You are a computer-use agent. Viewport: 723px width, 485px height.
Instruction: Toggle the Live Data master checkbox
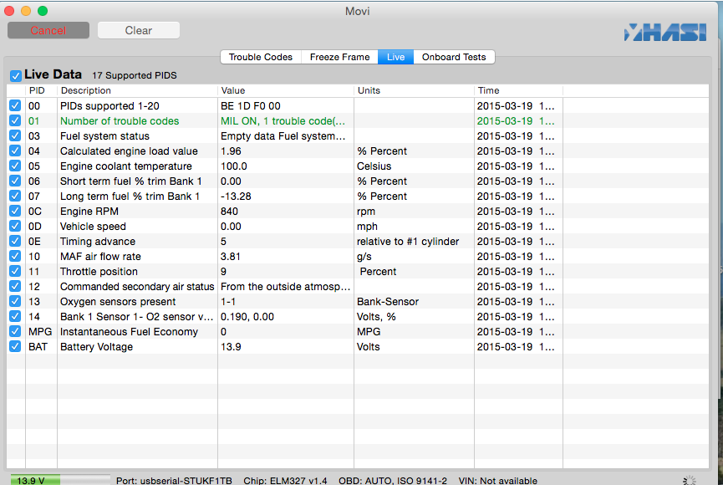[16, 75]
